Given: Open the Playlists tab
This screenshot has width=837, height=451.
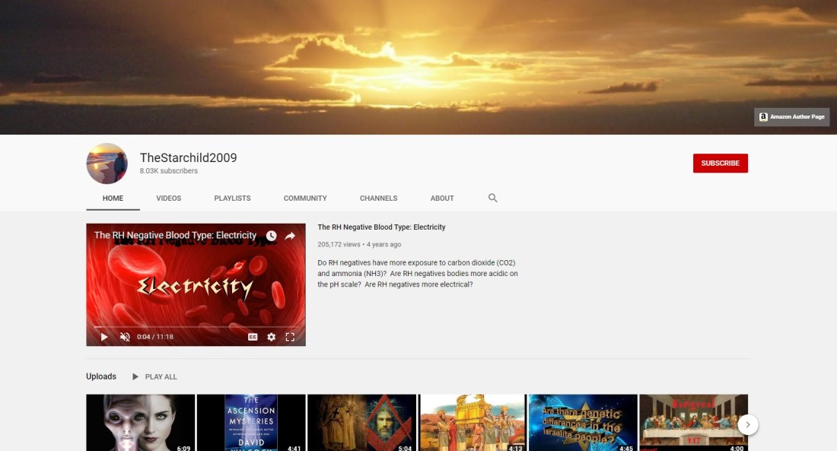Looking at the screenshot, I should point(232,199).
